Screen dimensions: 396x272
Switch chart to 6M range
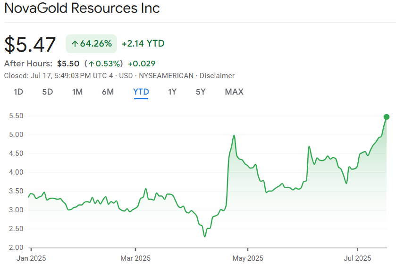108,92
